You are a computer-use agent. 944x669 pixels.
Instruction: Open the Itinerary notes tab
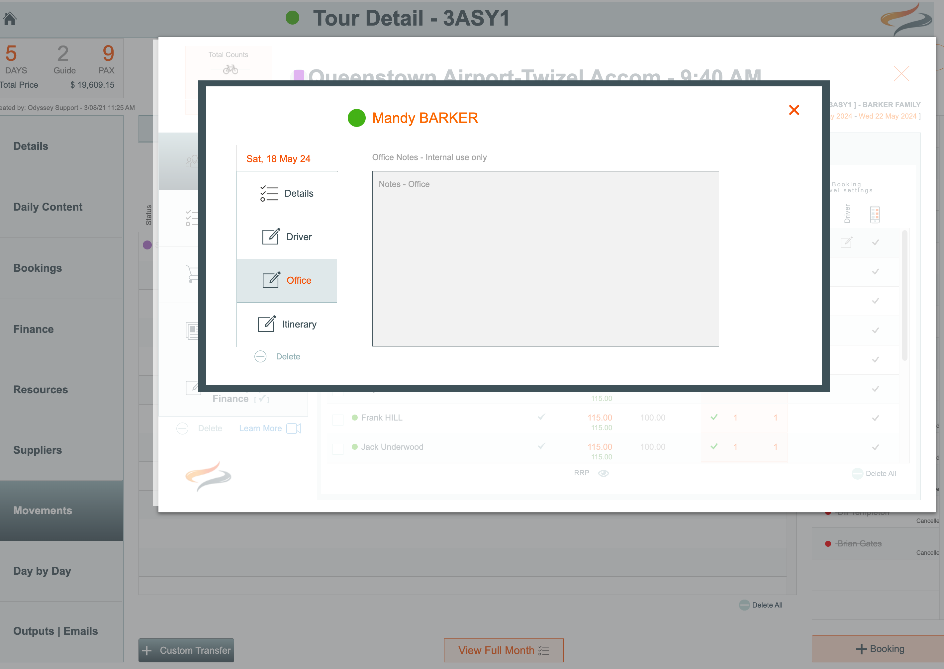287,324
